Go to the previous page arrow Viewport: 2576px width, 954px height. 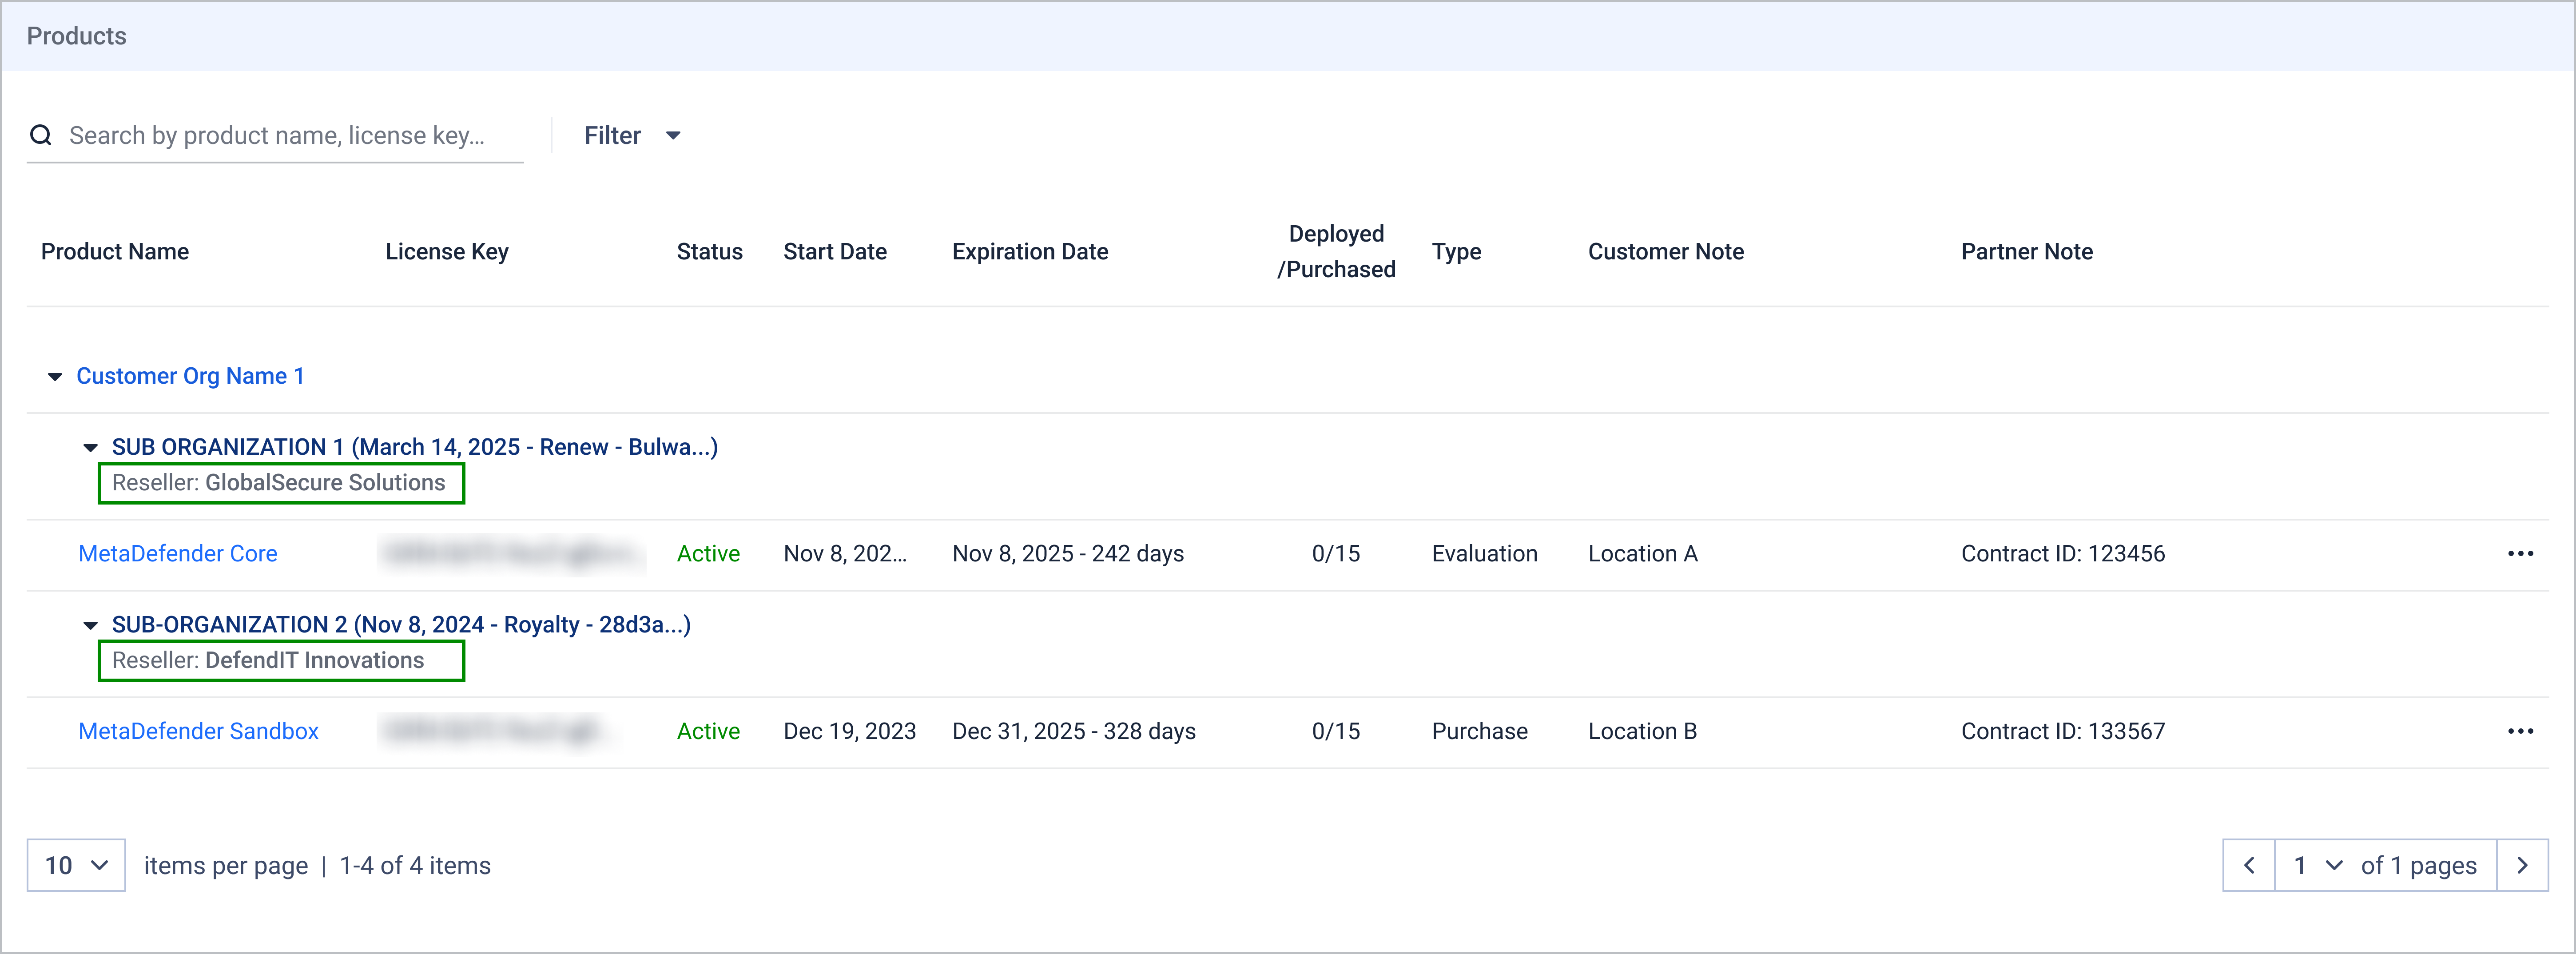[x=2249, y=865]
